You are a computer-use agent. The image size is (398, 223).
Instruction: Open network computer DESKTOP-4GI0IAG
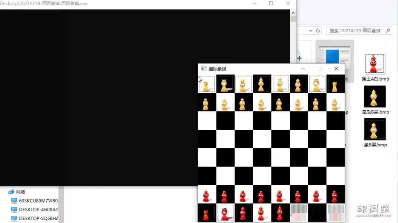coord(38,210)
